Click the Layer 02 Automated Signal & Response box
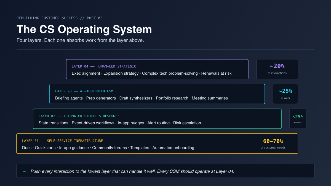 tap(157, 119)
